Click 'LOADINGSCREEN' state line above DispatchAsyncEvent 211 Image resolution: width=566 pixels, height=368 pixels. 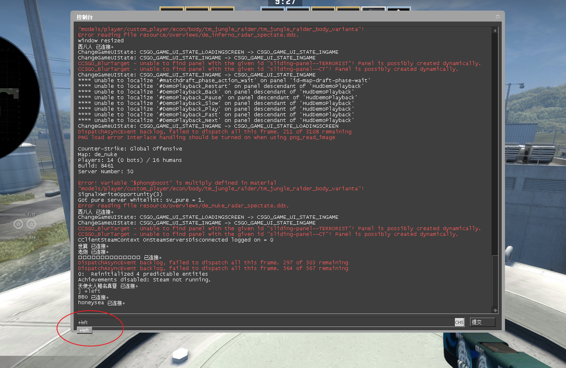point(208,126)
